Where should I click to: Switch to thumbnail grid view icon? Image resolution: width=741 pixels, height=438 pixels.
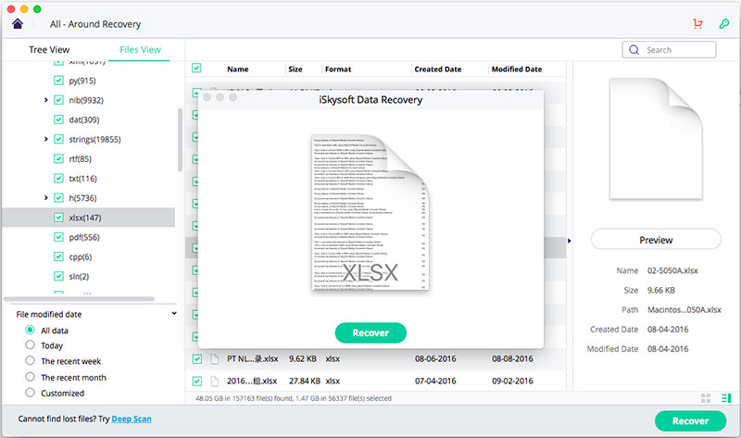[x=706, y=398]
